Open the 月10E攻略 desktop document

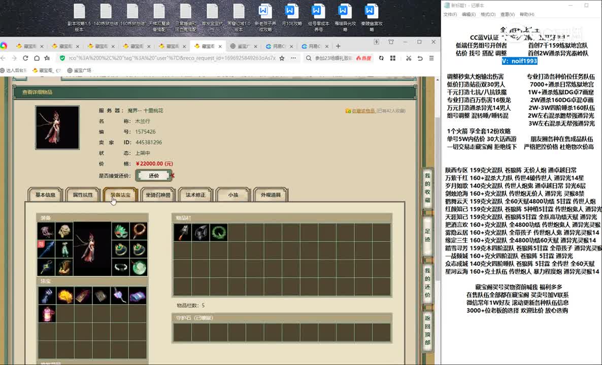tap(292, 15)
